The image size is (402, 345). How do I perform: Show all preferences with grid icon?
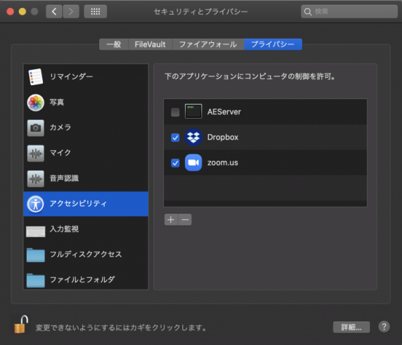coord(95,11)
